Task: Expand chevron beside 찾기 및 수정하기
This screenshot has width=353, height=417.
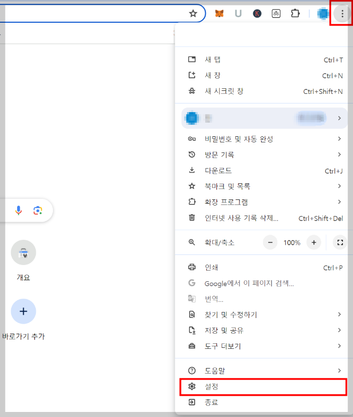Action: coord(339,315)
